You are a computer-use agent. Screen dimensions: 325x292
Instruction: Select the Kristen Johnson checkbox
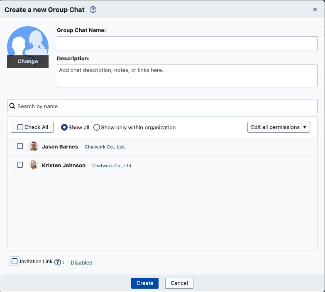coord(20,165)
